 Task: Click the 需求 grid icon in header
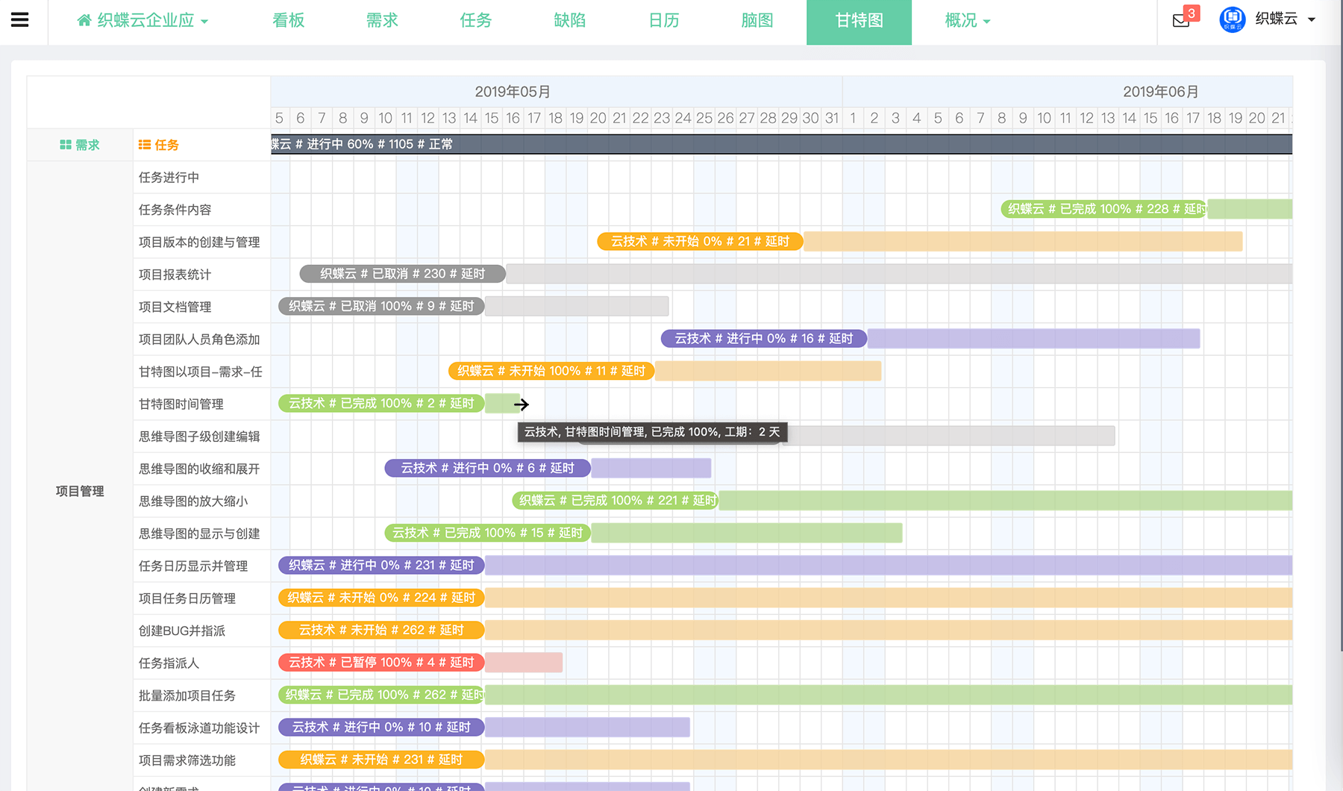[x=66, y=145]
